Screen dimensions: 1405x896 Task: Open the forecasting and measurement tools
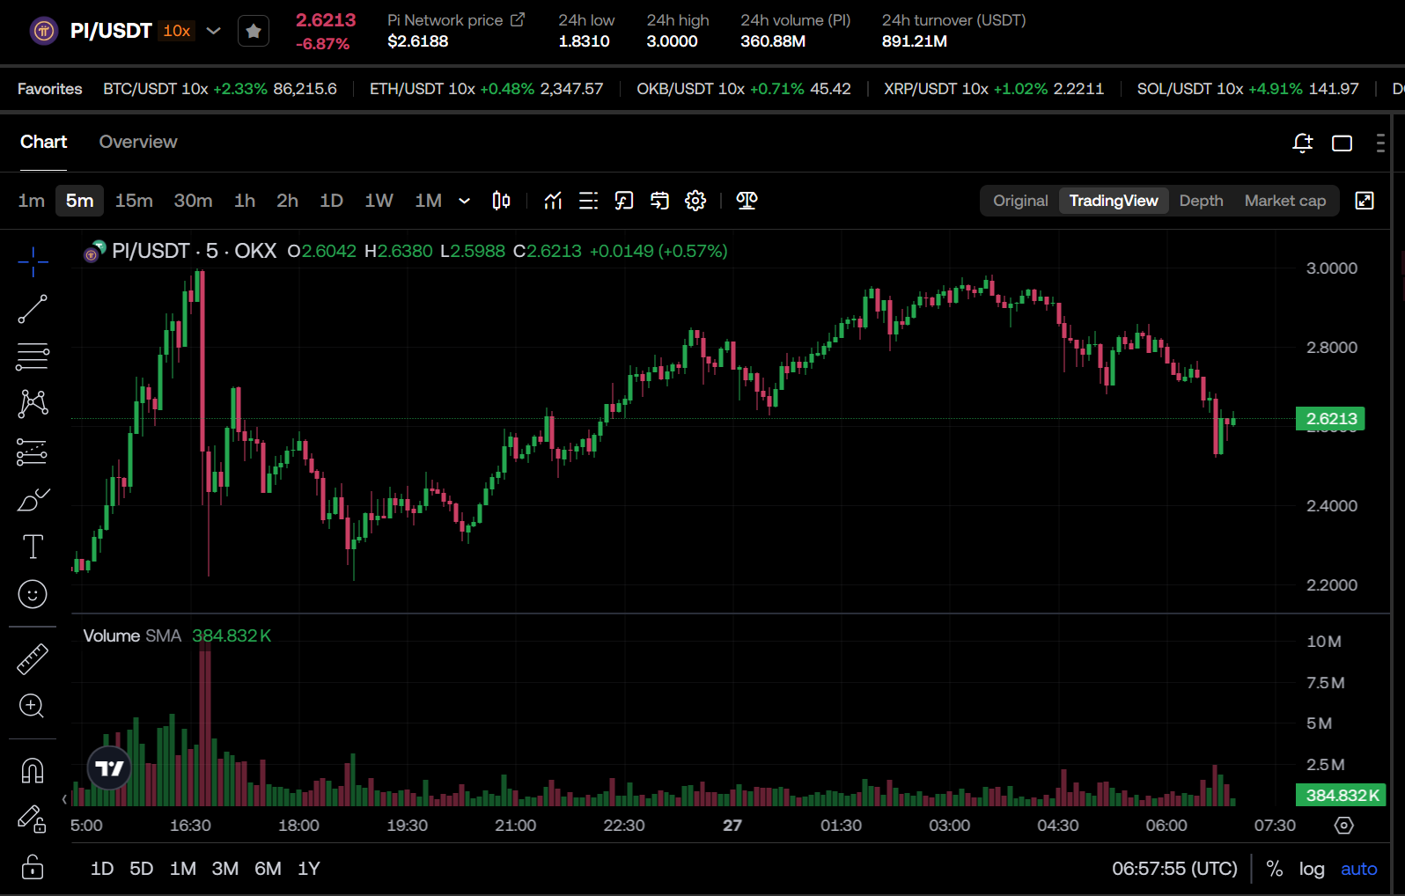[x=33, y=452]
